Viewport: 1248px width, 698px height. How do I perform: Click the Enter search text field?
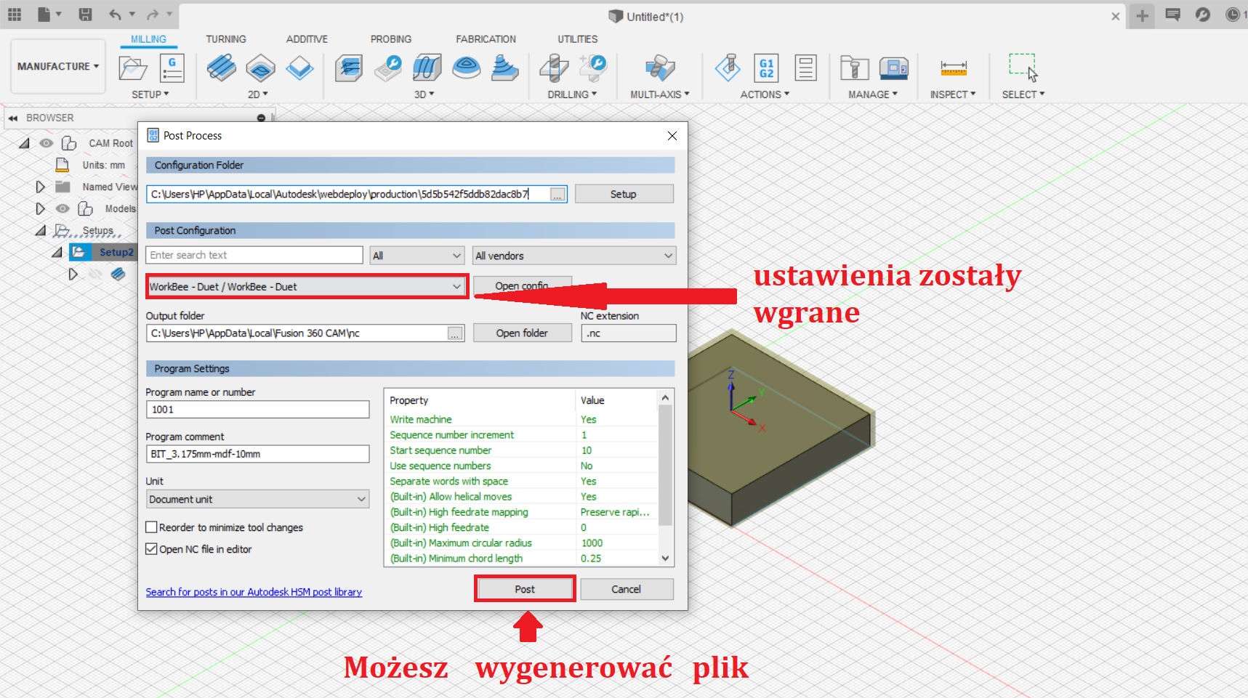point(254,255)
